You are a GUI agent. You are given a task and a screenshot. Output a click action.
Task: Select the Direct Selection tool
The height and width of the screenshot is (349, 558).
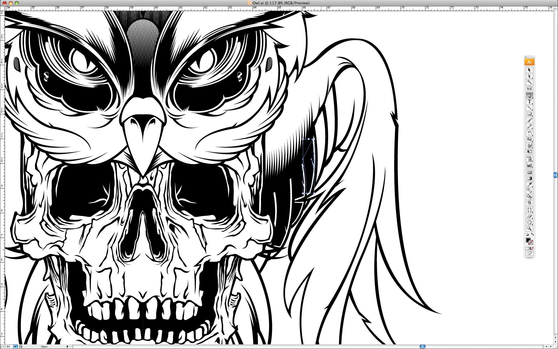click(529, 76)
